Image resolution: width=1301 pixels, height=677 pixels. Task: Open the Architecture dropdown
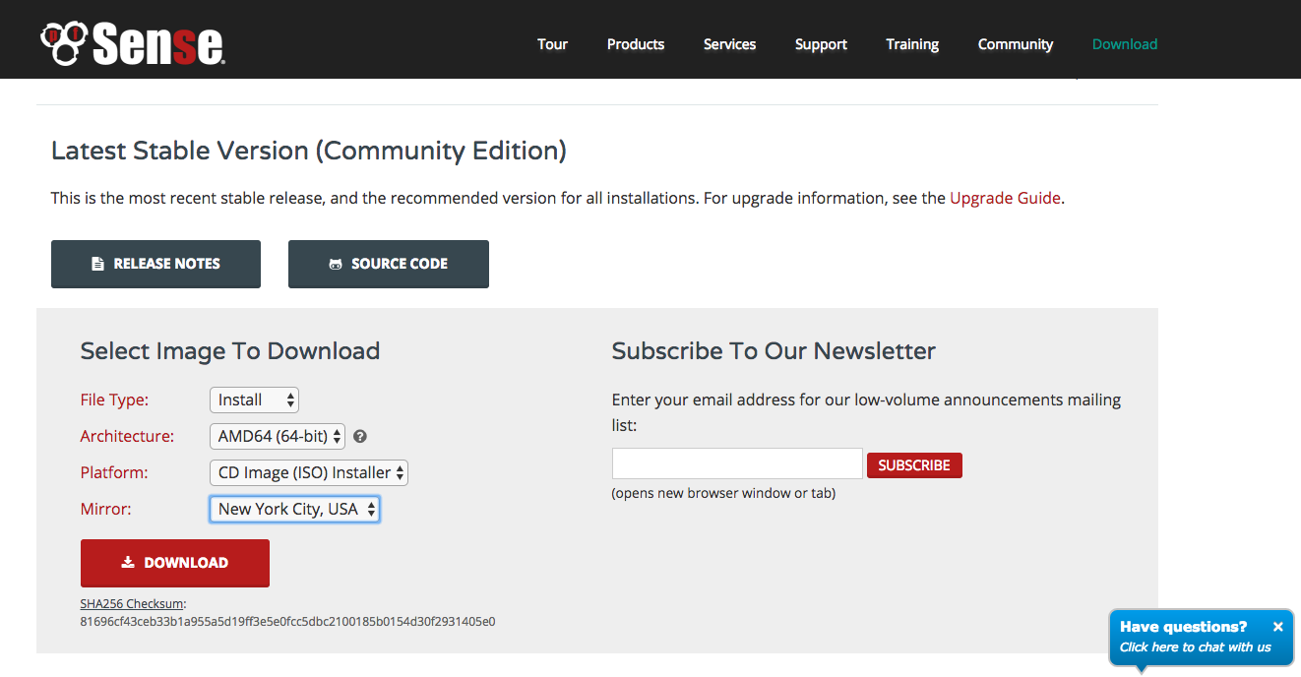coord(277,436)
